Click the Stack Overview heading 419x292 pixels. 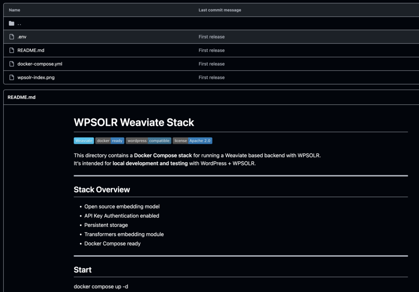click(102, 190)
